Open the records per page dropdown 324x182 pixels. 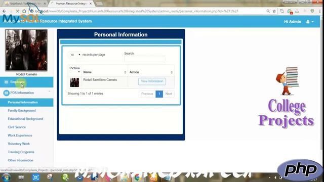point(74,55)
